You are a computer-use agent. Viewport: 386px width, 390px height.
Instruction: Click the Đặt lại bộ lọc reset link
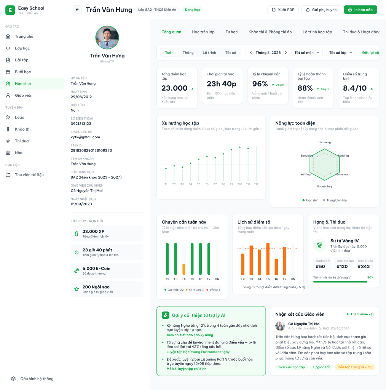coord(371,53)
